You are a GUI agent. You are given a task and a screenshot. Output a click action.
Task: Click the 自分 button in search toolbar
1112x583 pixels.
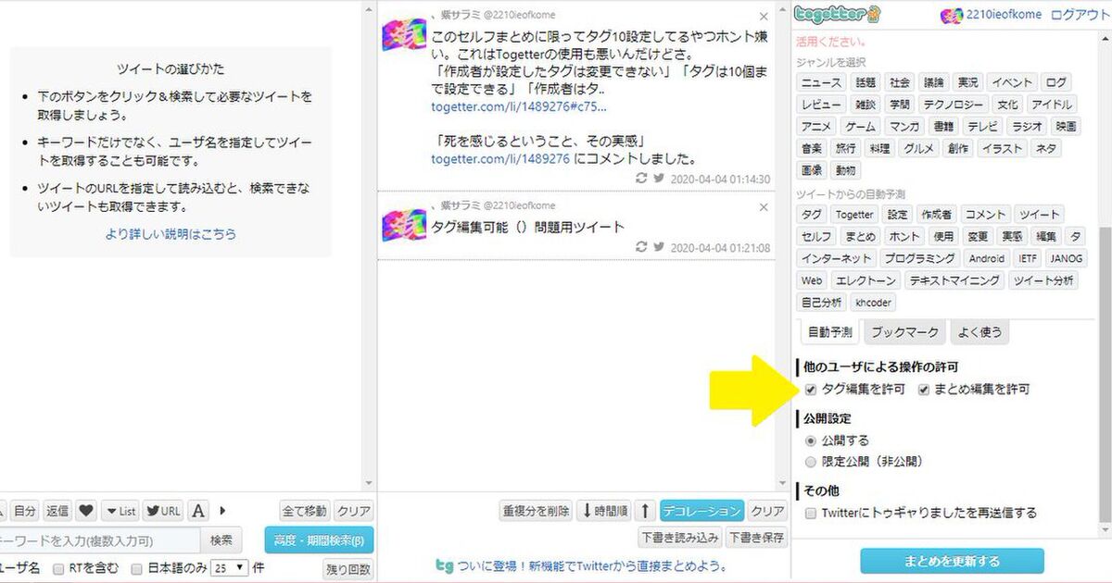pyautogui.click(x=25, y=511)
